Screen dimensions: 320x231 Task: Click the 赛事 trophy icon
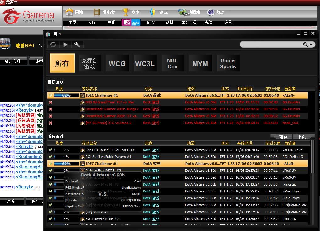(x=126, y=12)
